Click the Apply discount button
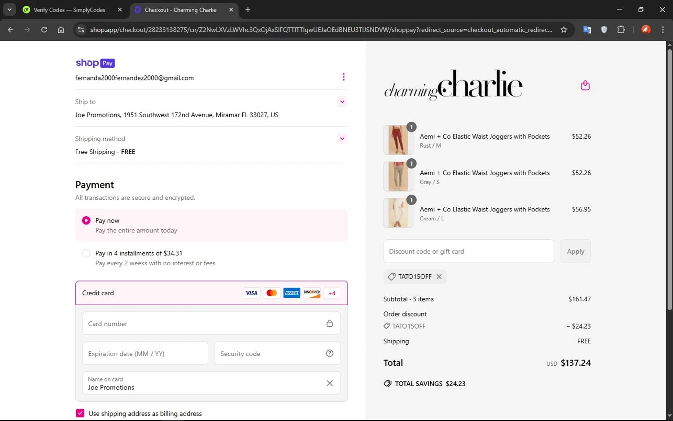Image resolution: width=673 pixels, height=421 pixels. coord(576,251)
